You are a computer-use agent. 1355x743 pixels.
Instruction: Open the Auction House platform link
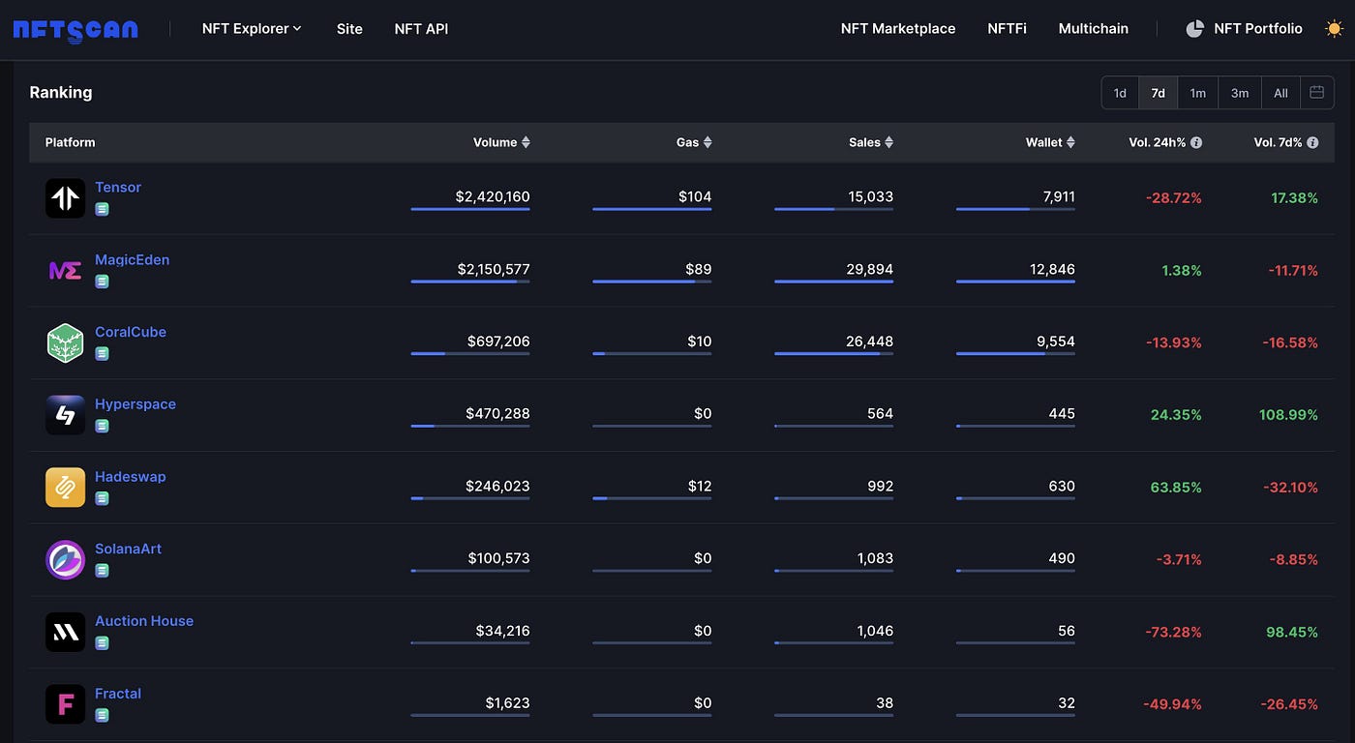coord(144,621)
